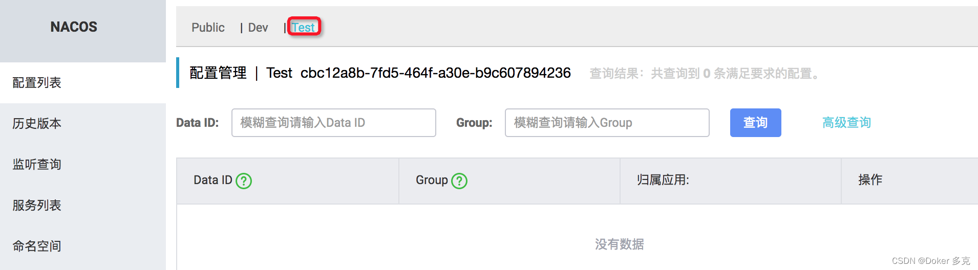Open 配置列表 in the sidebar
The height and width of the screenshot is (270, 978).
tap(37, 83)
